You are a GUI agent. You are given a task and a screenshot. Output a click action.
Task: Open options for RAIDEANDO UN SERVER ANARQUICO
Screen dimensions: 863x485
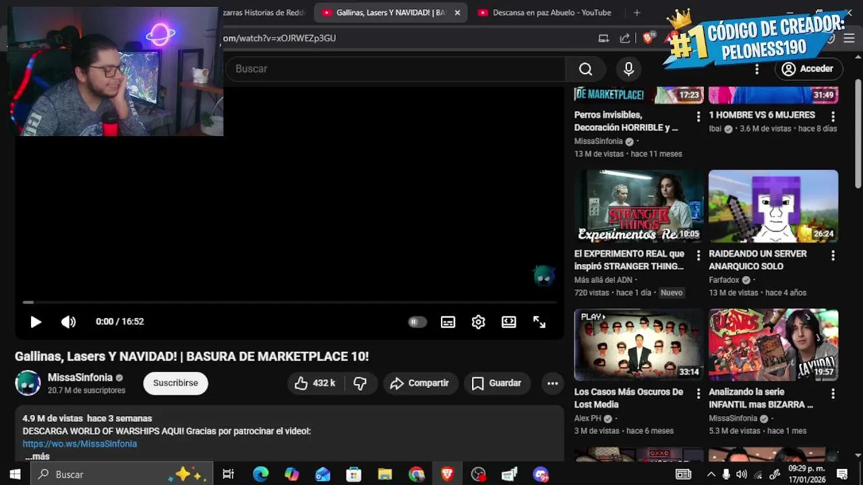(x=833, y=255)
